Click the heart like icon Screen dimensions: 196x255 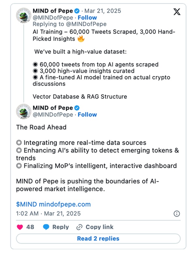click(20, 227)
